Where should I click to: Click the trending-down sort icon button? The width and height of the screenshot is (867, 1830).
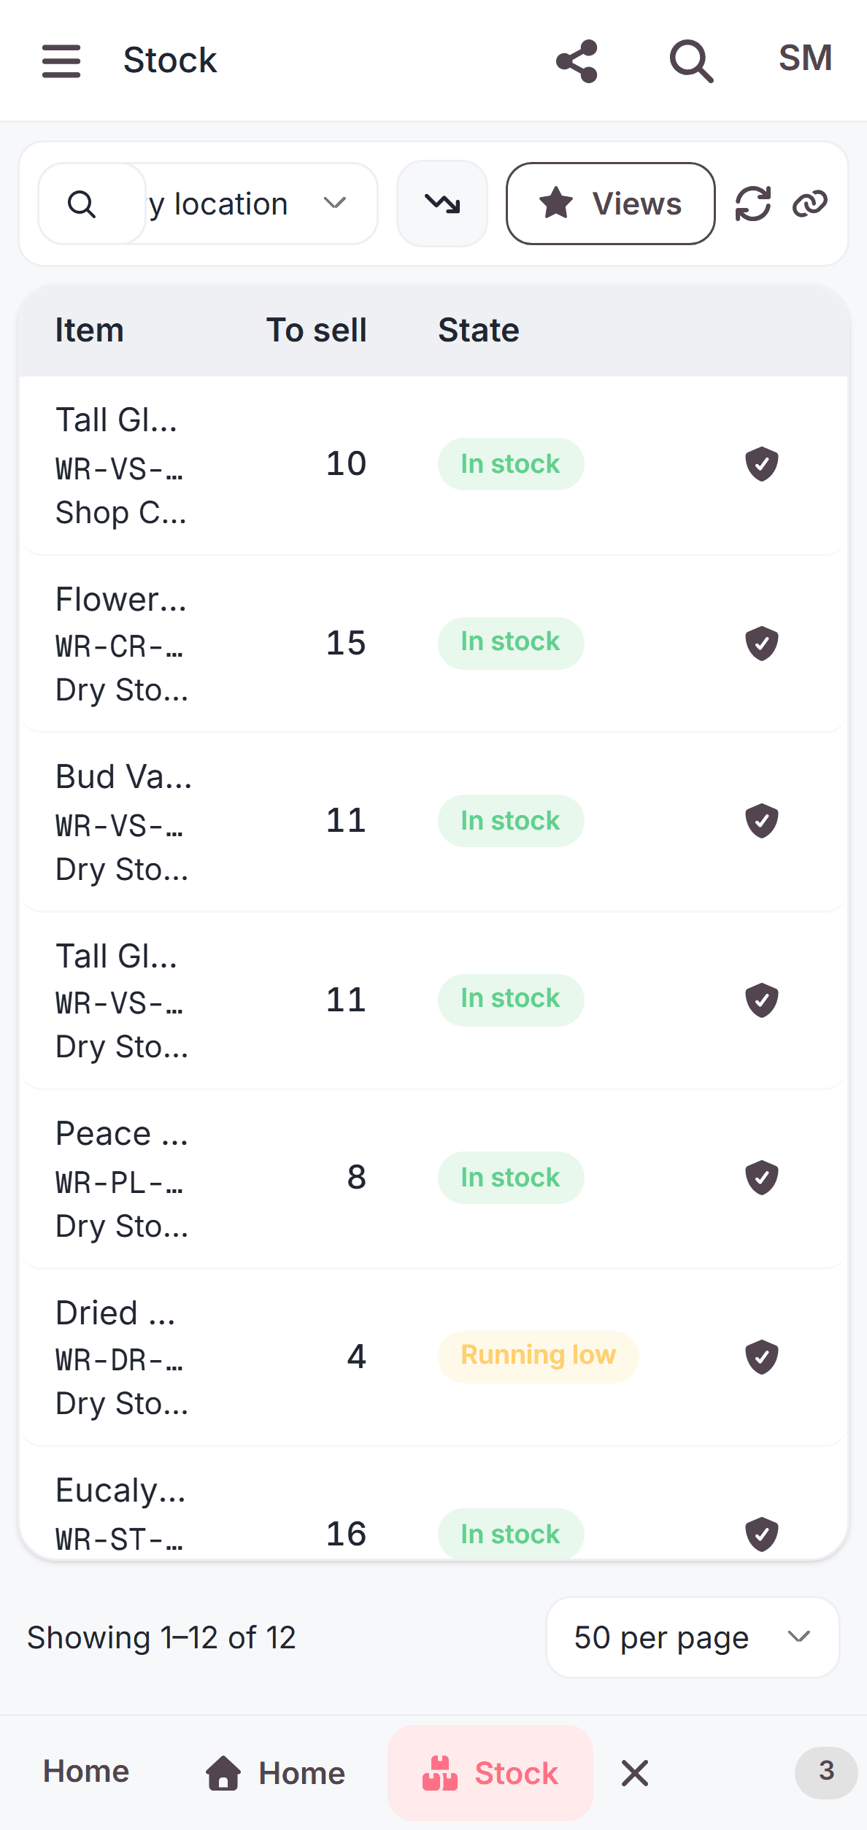[442, 204]
